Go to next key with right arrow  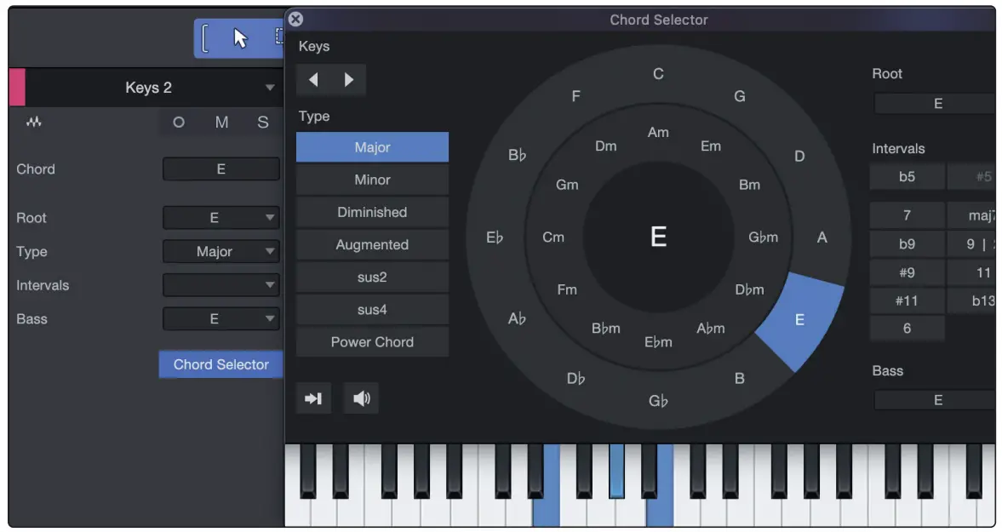348,79
